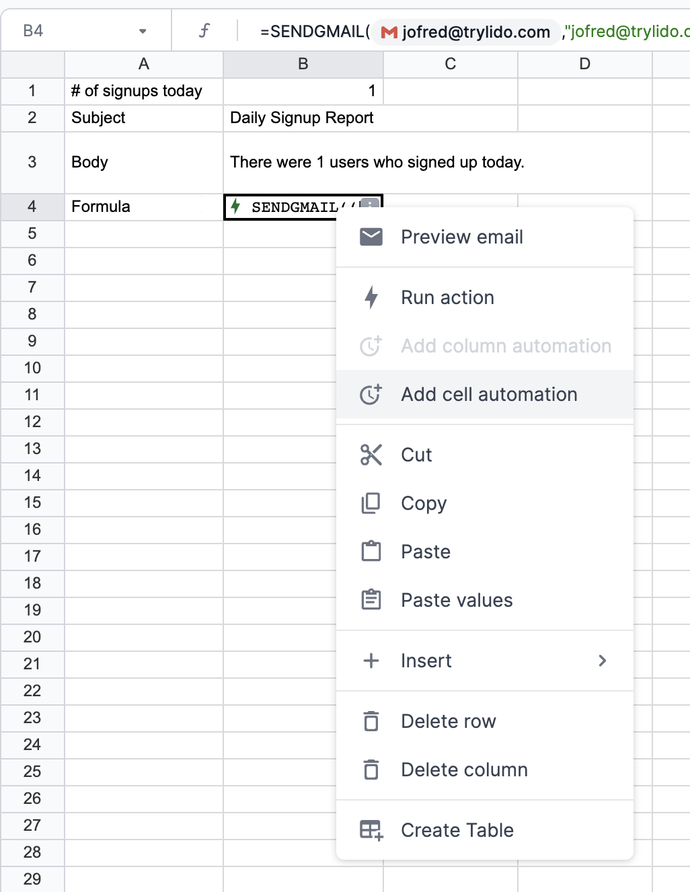
Task: Click the Preview email envelope icon
Action: click(371, 237)
